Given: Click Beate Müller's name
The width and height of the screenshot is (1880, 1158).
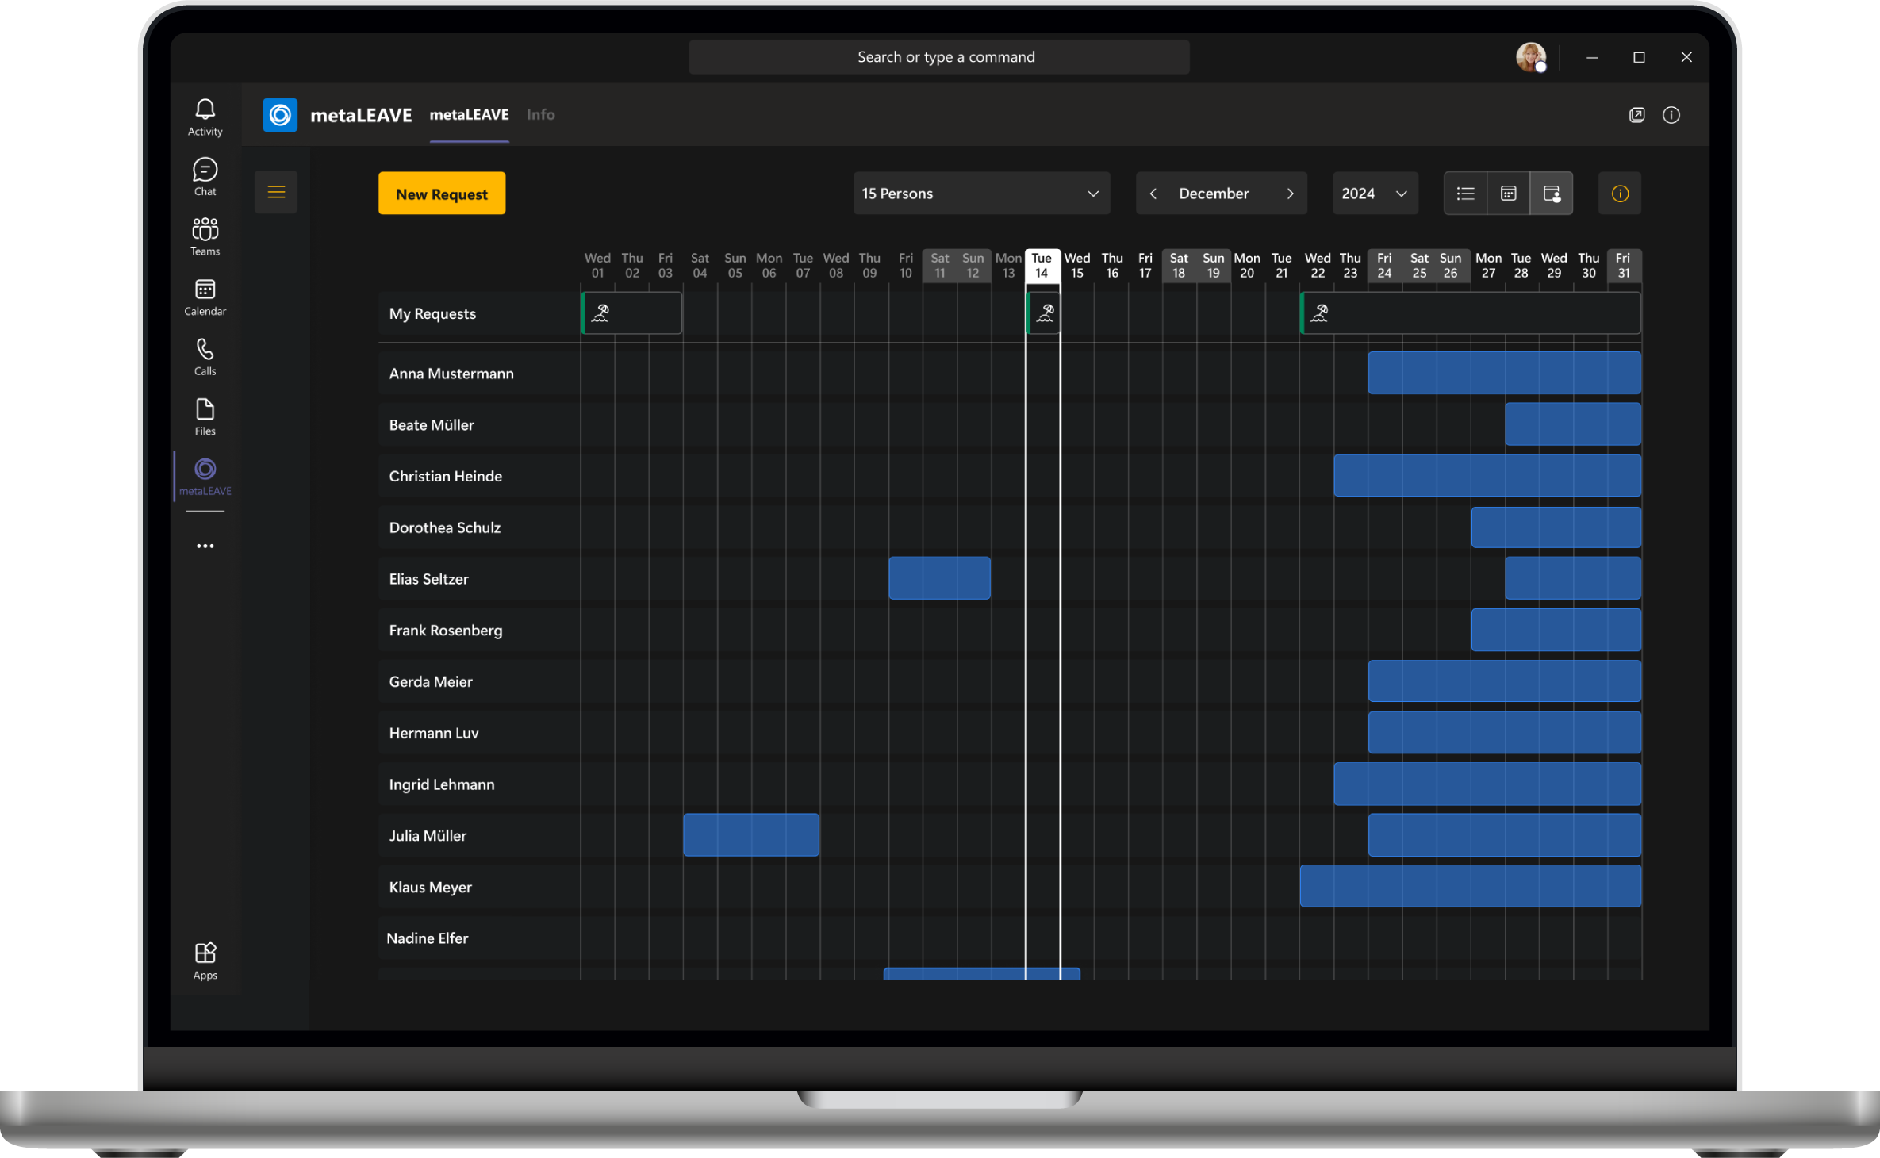Looking at the screenshot, I should (x=432, y=425).
